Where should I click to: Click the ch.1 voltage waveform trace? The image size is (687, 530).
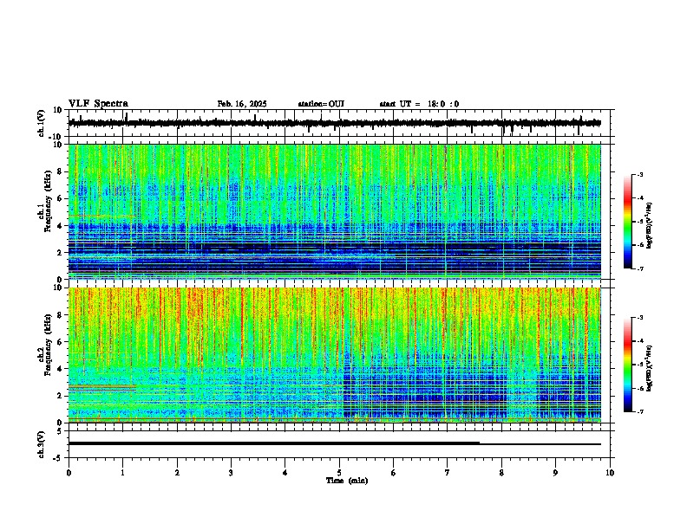point(334,123)
